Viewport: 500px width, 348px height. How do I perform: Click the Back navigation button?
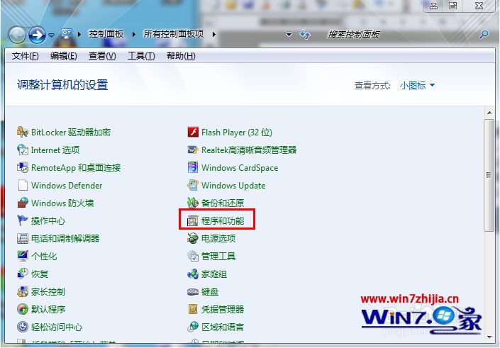(17, 35)
